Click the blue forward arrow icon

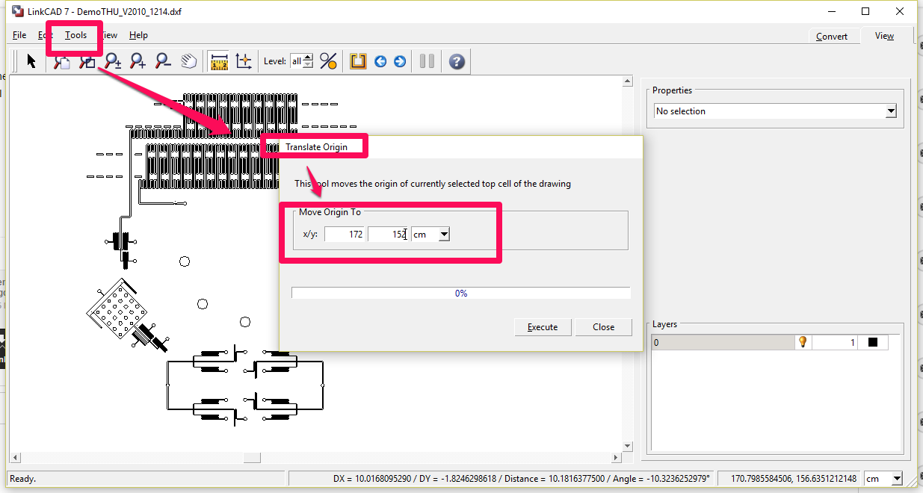(x=400, y=61)
